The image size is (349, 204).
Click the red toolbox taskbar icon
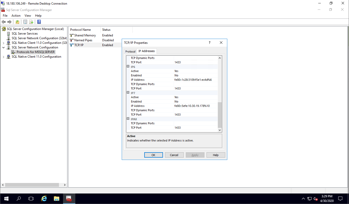click(69, 199)
